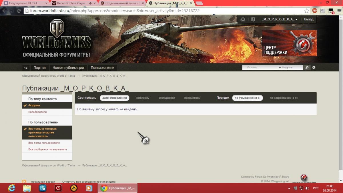Click the K extension icon in Chrome
This screenshot has height=193, width=343.
click(323, 11)
